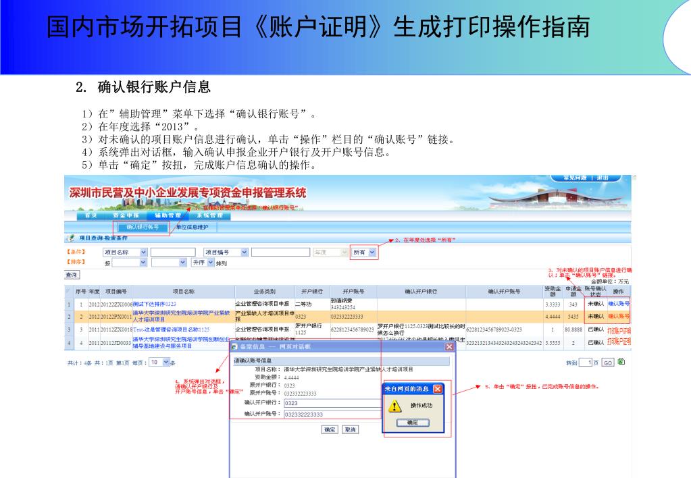Screen dimensions: 691x478
Task: Click the 项目编号 column header
Action: [116, 292]
